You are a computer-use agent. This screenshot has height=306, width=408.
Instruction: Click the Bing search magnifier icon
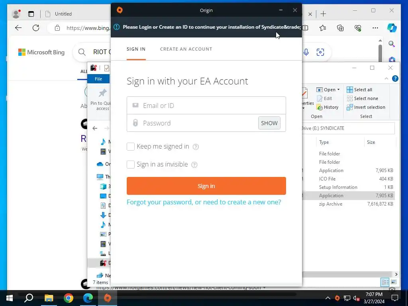(x=82, y=52)
